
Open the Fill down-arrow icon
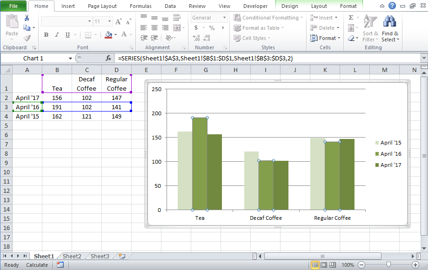[x=351, y=28]
